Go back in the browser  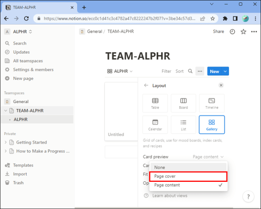coord(6,19)
